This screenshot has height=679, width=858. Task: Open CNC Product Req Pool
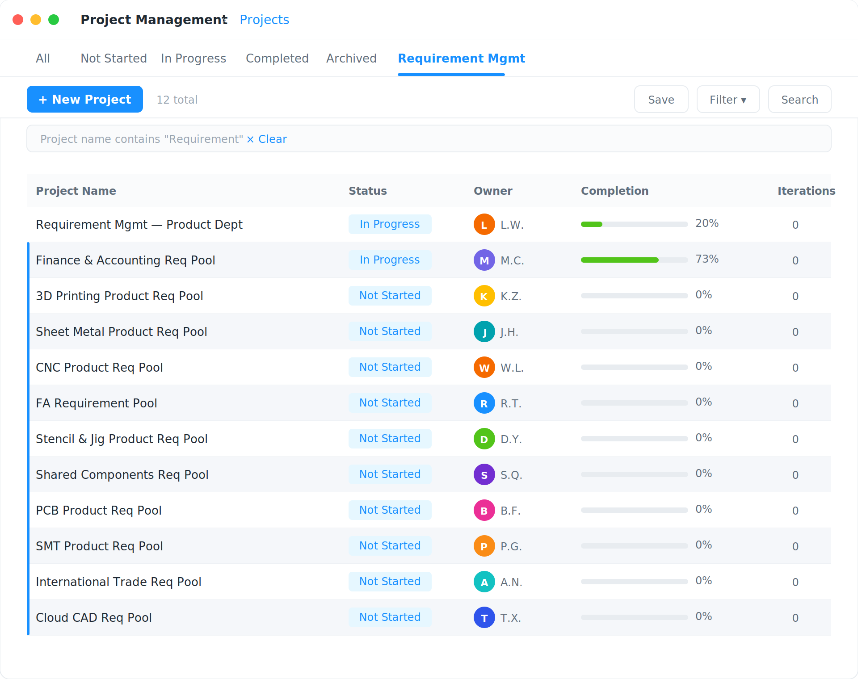(99, 367)
